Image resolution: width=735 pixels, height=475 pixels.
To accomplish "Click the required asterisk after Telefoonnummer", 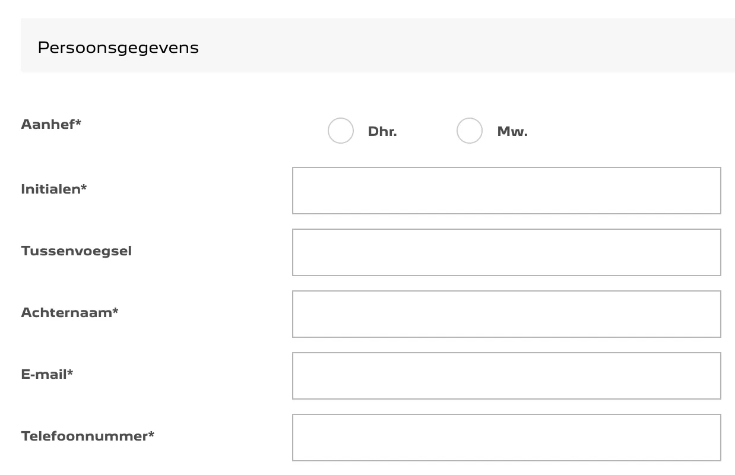I will point(151,434).
